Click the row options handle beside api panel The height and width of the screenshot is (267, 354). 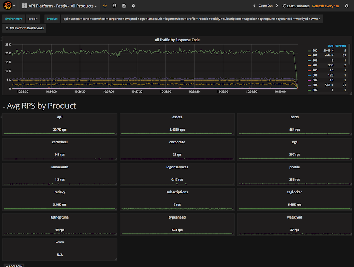(x=1, y=116)
